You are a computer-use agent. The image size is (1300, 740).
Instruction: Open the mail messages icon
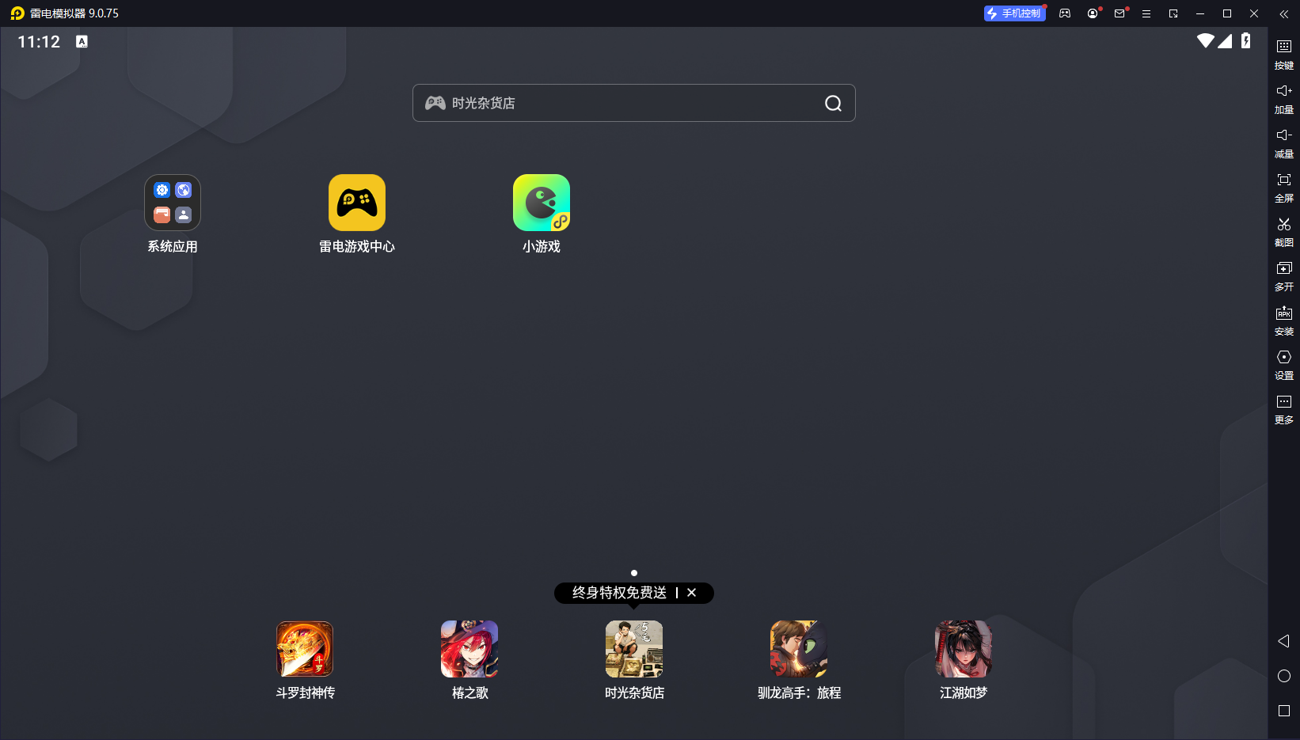point(1119,13)
